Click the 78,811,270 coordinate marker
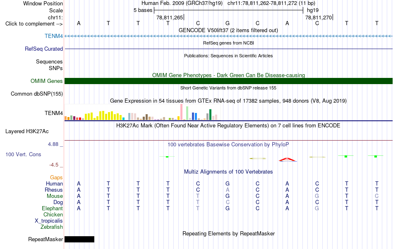Viewport: 393px width, 249px height. click(319, 17)
